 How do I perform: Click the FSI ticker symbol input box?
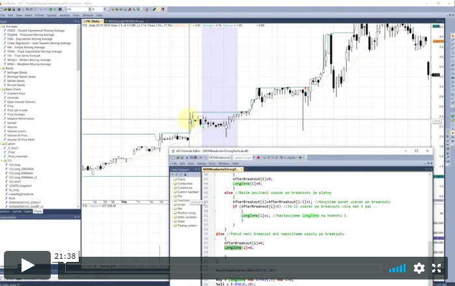coord(77,9)
